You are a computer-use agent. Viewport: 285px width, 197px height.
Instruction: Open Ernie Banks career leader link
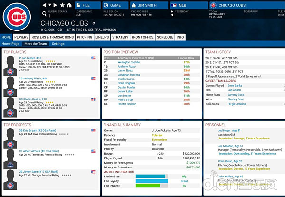(x=235, y=85)
